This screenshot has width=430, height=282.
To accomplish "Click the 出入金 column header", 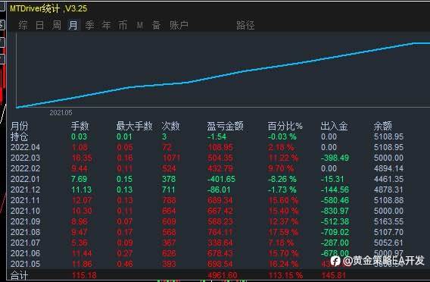I will [x=334, y=126].
